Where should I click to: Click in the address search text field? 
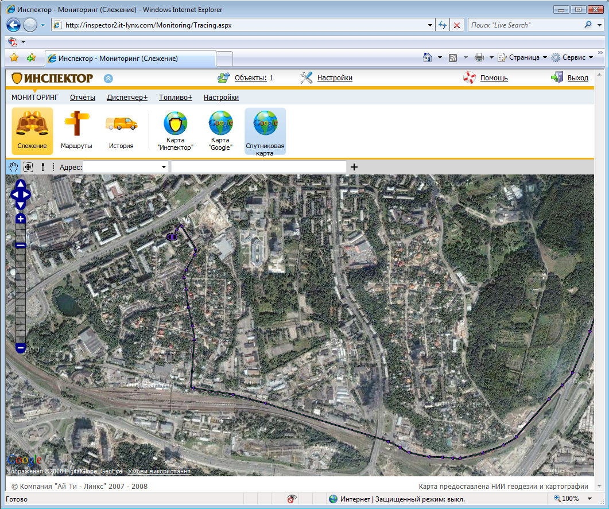pyautogui.click(x=259, y=168)
